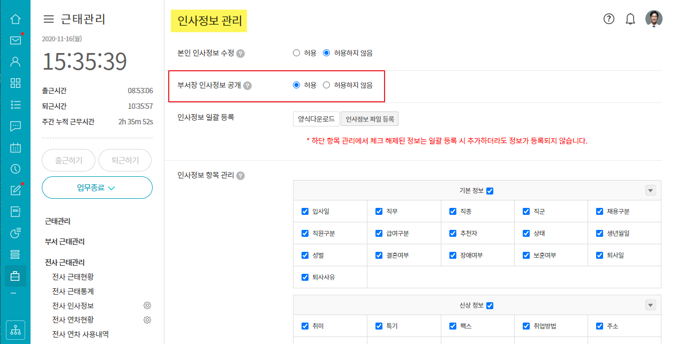Open 전사 근태현황 menu item
This screenshot has height=344, width=677.
pos(73,276)
